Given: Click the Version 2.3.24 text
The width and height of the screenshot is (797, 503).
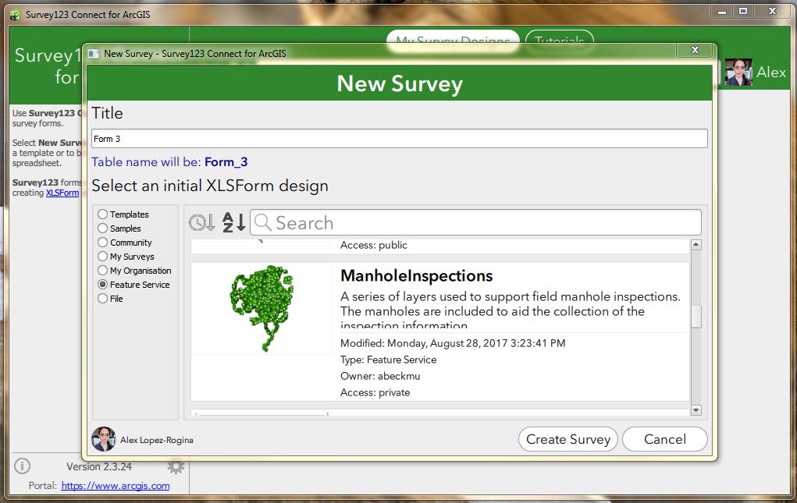Looking at the screenshot, I should tap(99, 466).
